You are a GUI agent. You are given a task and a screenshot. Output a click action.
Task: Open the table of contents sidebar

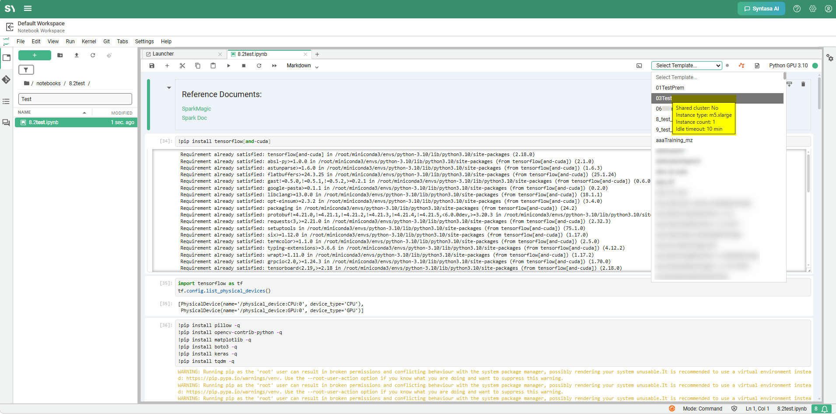coord(6,101)
